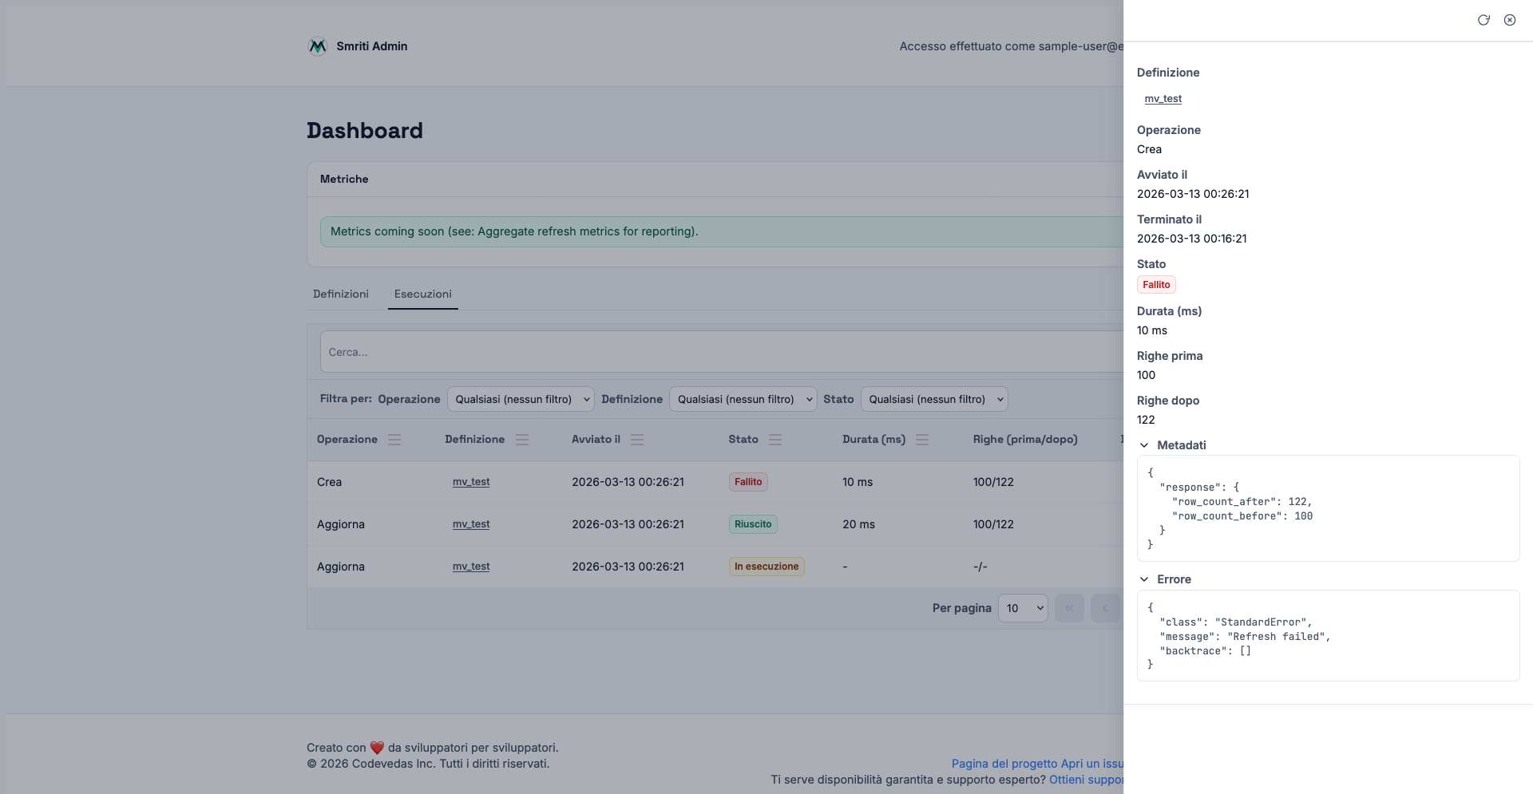Collapse the Errore section
1533x794 pixels.
coord(1144,579)
